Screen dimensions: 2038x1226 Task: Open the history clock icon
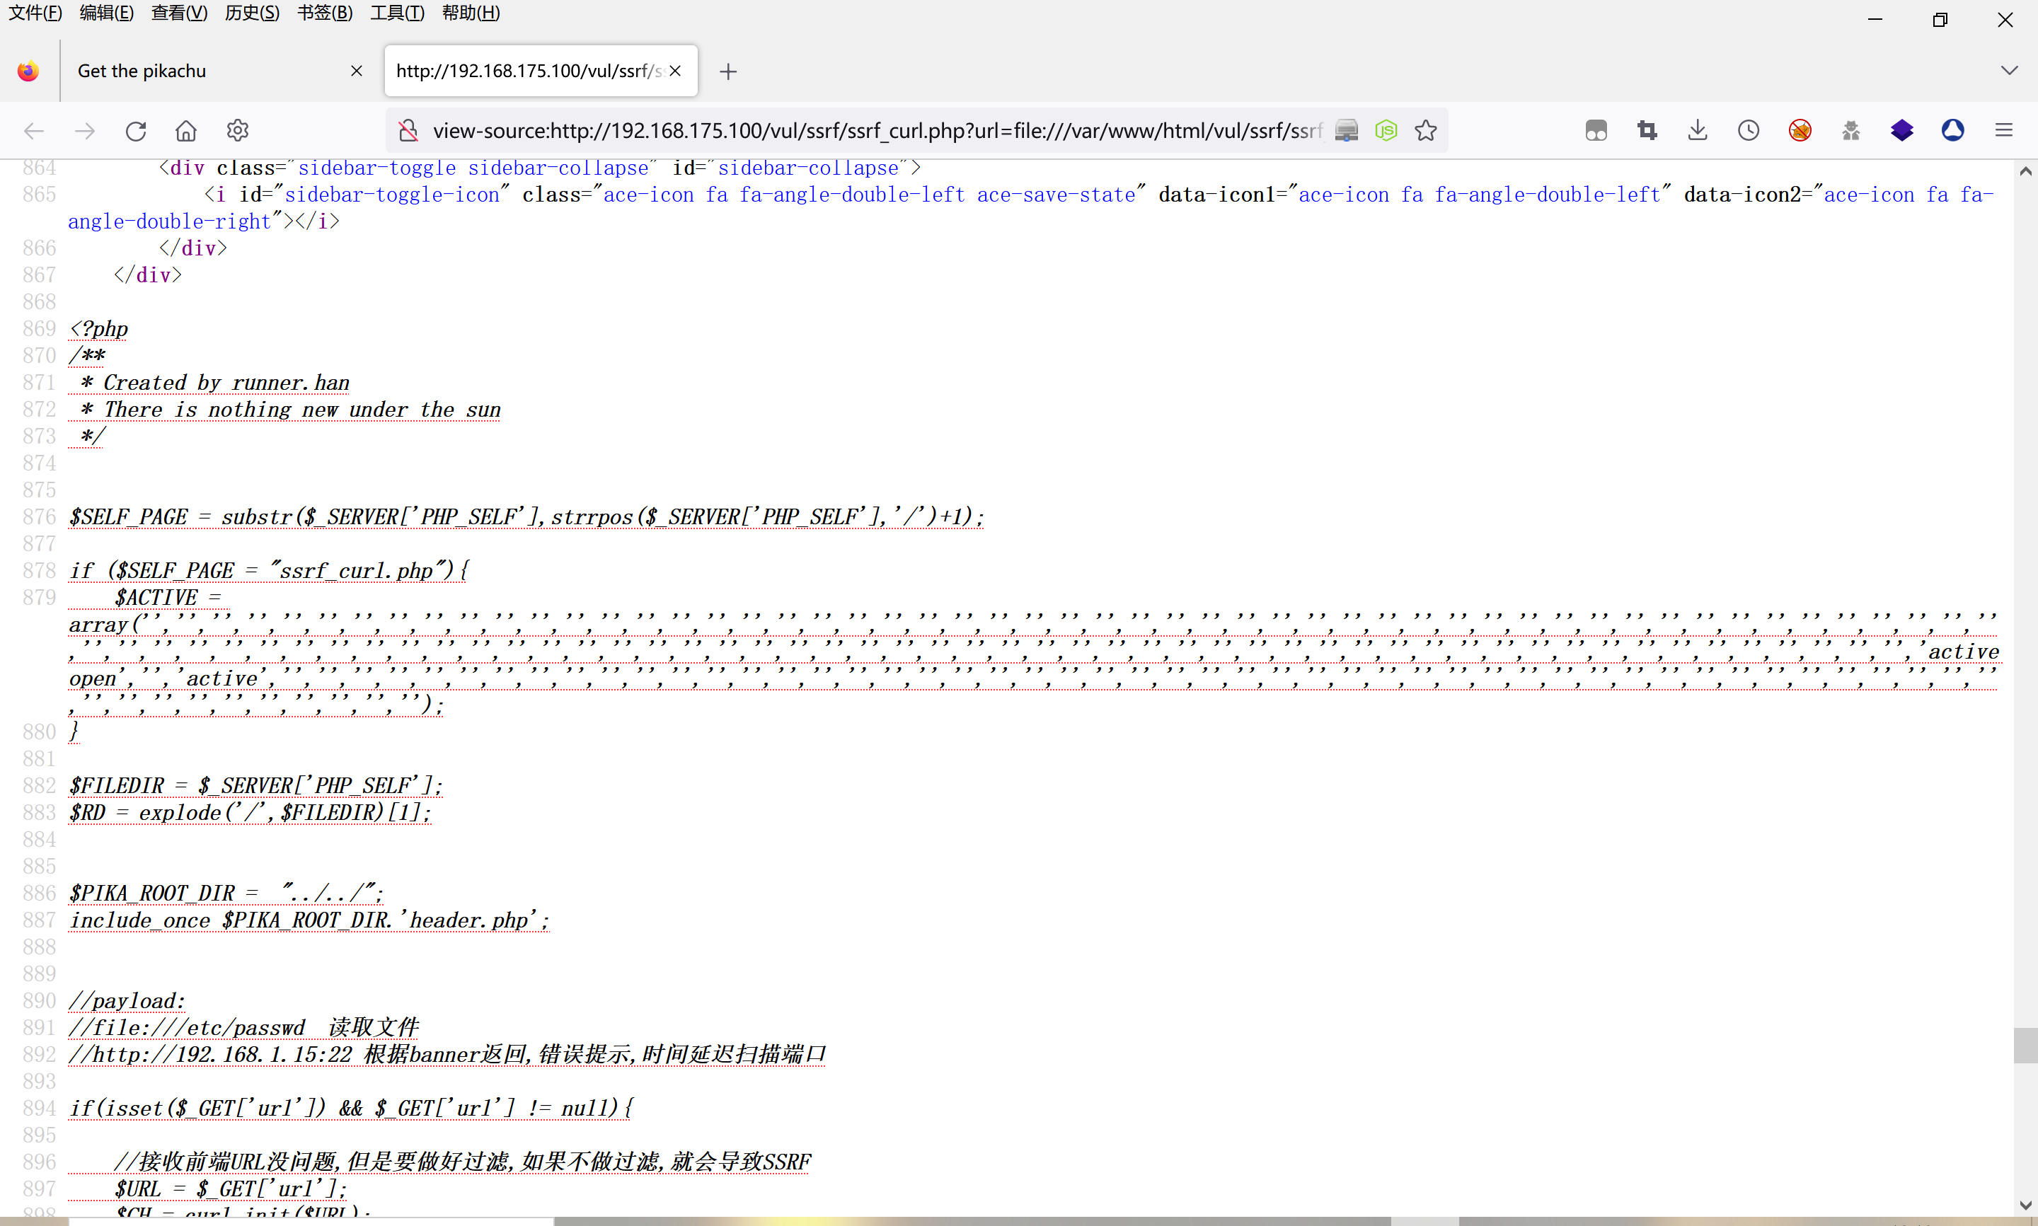pyautogui.click(x=1748, y=131)
